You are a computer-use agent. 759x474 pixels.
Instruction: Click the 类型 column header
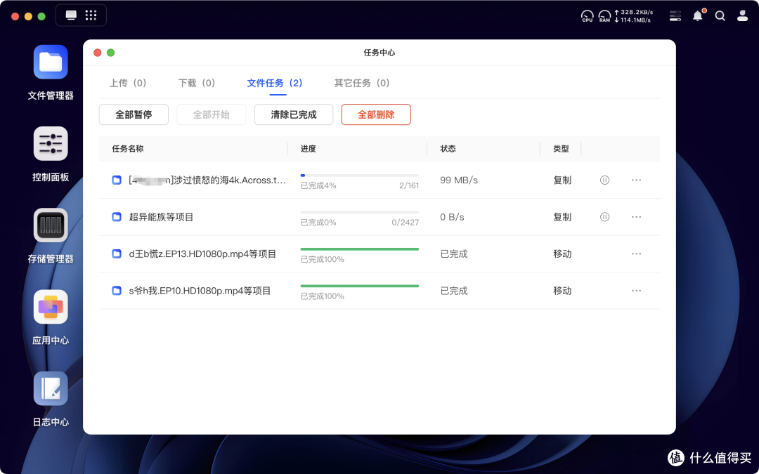tap(561, 148)
